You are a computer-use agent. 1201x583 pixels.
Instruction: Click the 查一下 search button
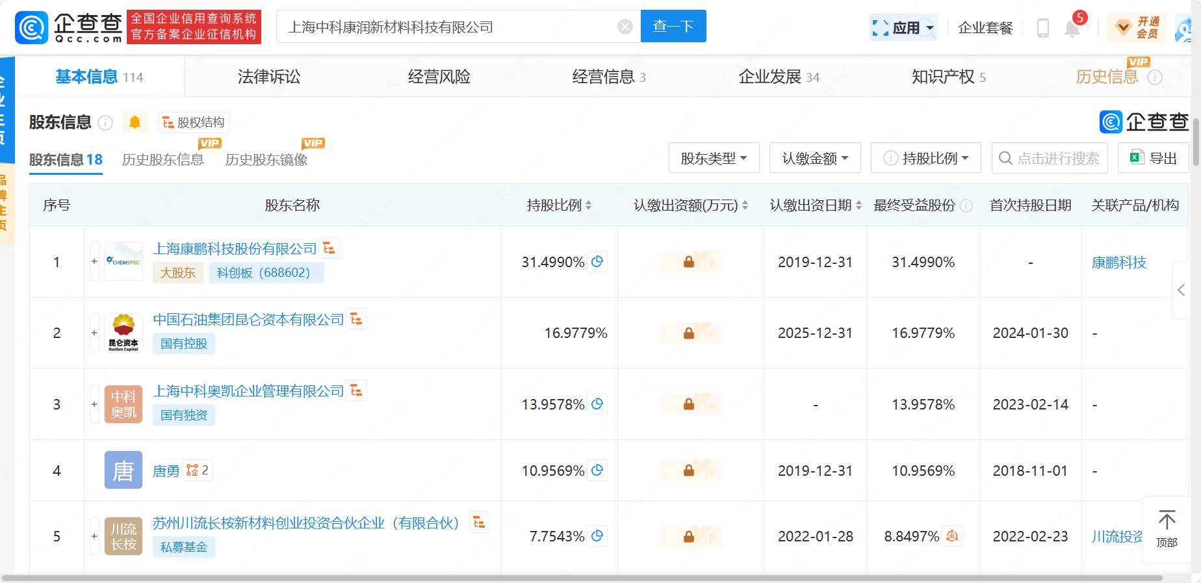(x=673, y=26)
